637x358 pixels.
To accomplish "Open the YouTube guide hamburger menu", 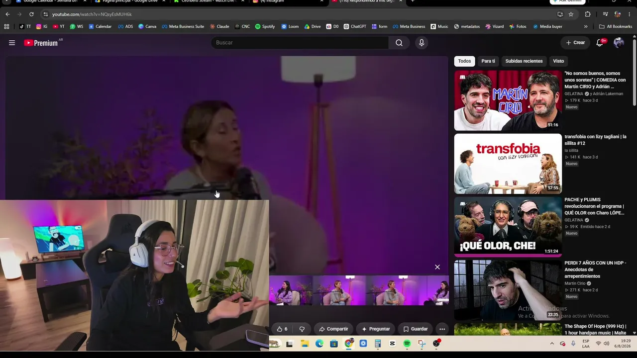I will pos(12,43).
